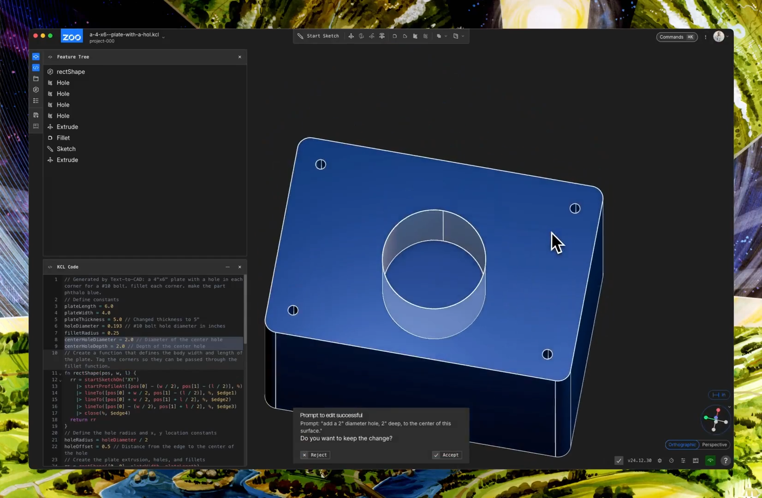Open the Project Files pane from sidebar
Viewport: 762px width, 498px height.
(x=36, y=79)
